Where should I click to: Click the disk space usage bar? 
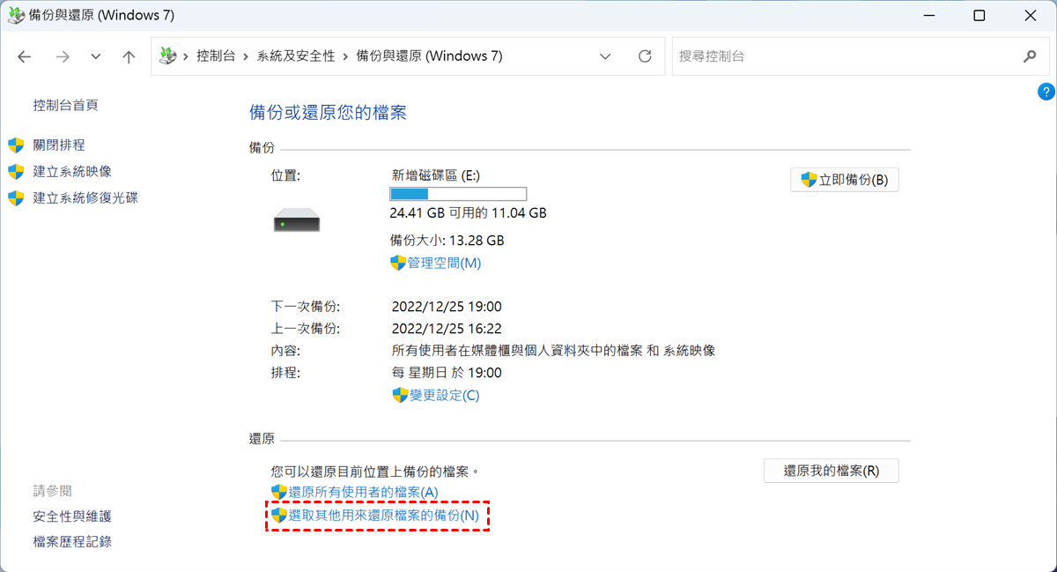pos(458,194)
